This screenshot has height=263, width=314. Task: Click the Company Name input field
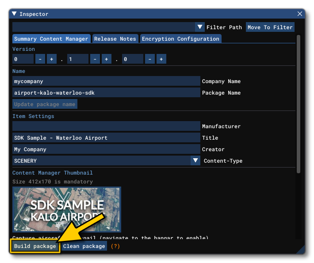[x=106, y=81]
